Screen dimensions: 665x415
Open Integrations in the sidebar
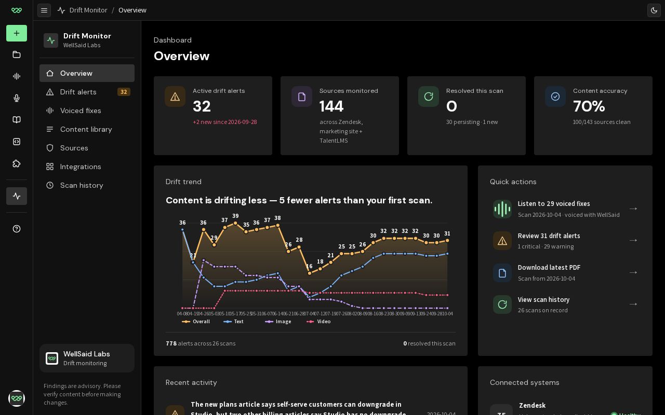(x=87, y=167)
